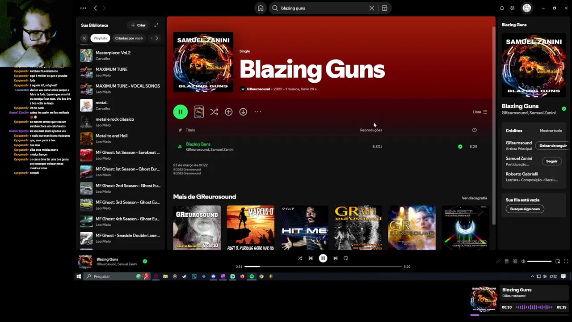The width and height of the screenshot is (572, 322).
Task: Open 'MF Ghost - Seaside Double Lane' playlist
Action: pyautogui.click(x=121, y=238)
